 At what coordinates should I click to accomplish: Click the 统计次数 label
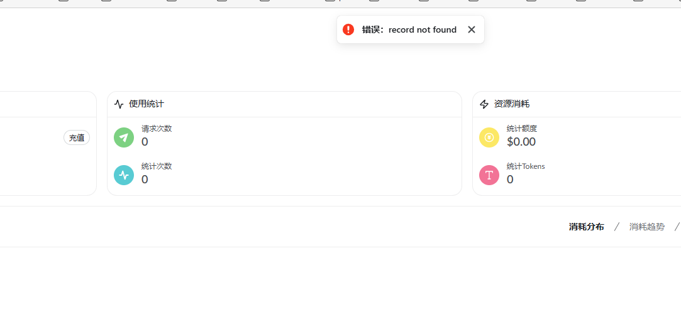pyautogui.click(x=157, y=166)
